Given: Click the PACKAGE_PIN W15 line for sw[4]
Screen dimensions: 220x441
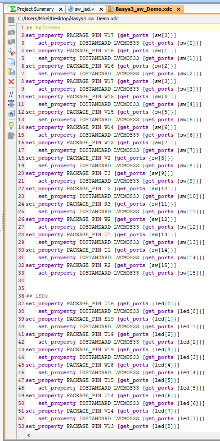Looking at the screenshot, I should point(101,97).
